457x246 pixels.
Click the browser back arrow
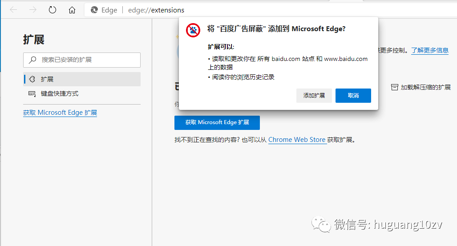pyautogui.click(x=13, y=10)
